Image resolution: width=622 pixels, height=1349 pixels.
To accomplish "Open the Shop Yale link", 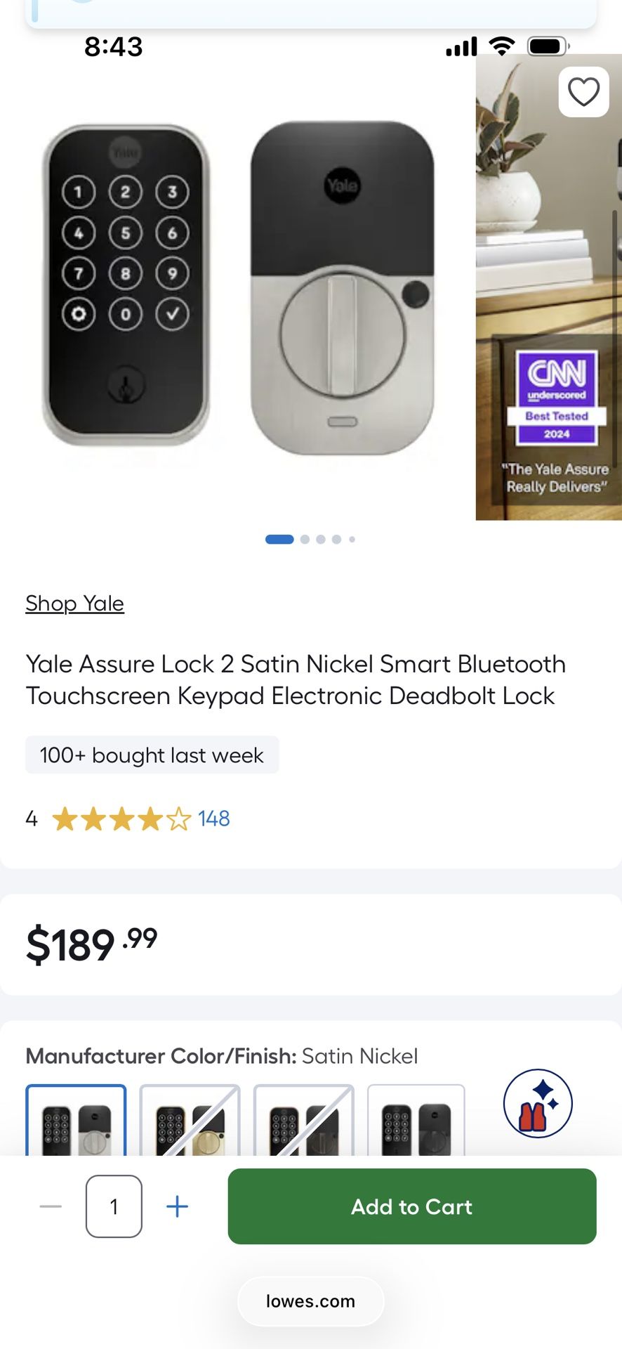I will click(75, 604).
